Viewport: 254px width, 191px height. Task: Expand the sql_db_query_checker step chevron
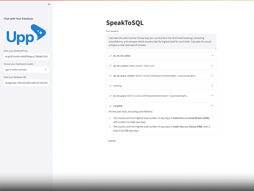[212, 76]
